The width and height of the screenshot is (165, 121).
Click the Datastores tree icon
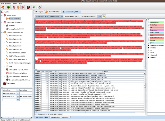tap(5, 83)
